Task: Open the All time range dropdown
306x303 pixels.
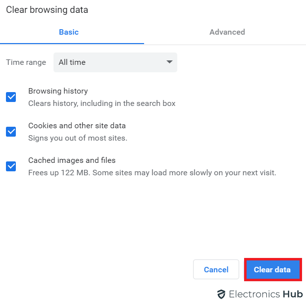Action: click(115, 62)
